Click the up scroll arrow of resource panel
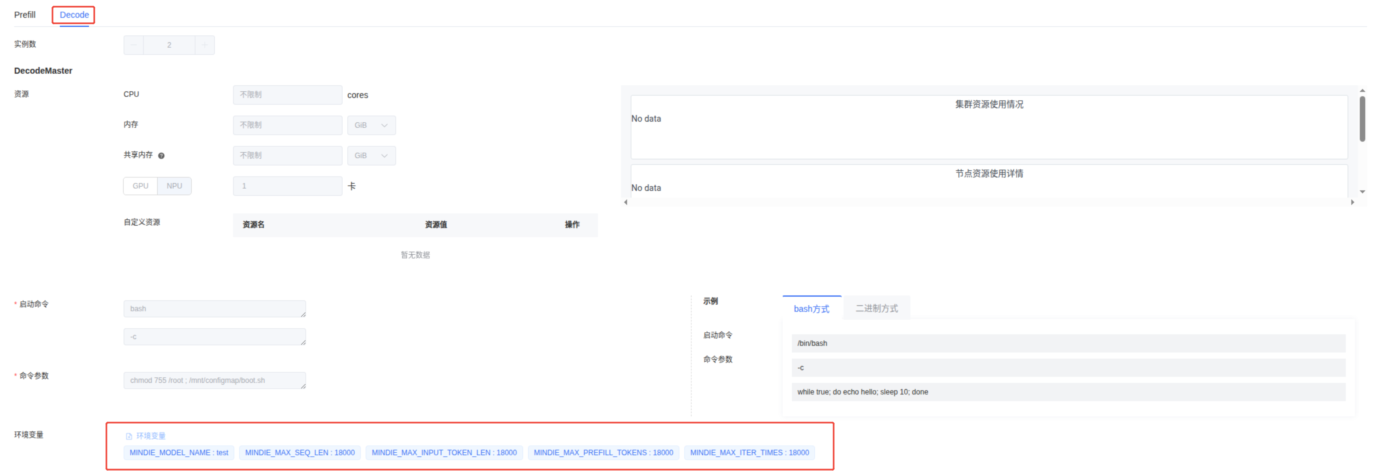The width and height of the screenshot is (1390, 471). (x=1362, y=91)
